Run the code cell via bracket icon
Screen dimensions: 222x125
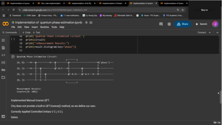point(13,39)
